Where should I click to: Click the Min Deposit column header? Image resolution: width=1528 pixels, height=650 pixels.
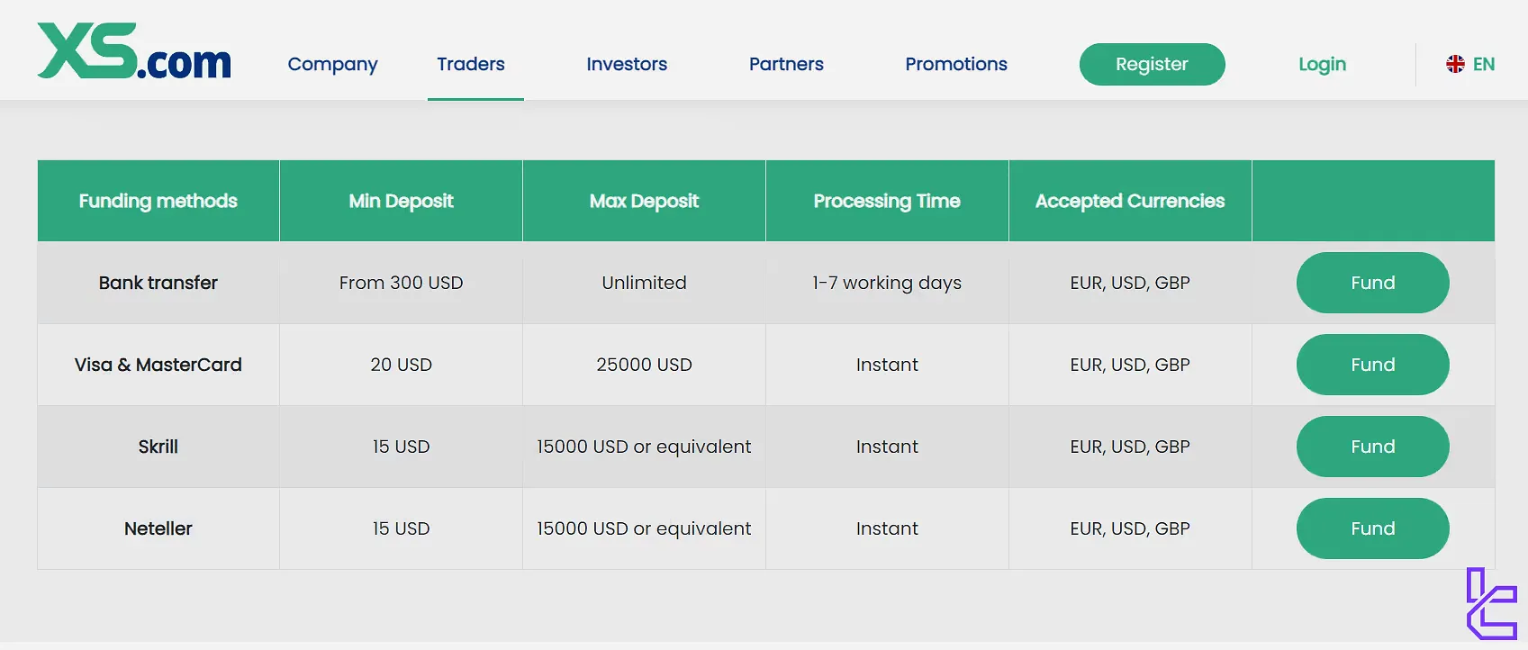401,201
